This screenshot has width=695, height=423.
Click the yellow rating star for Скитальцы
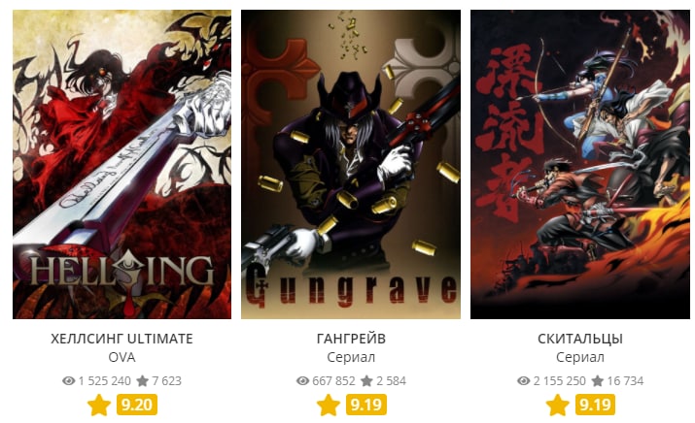point(558,405)
